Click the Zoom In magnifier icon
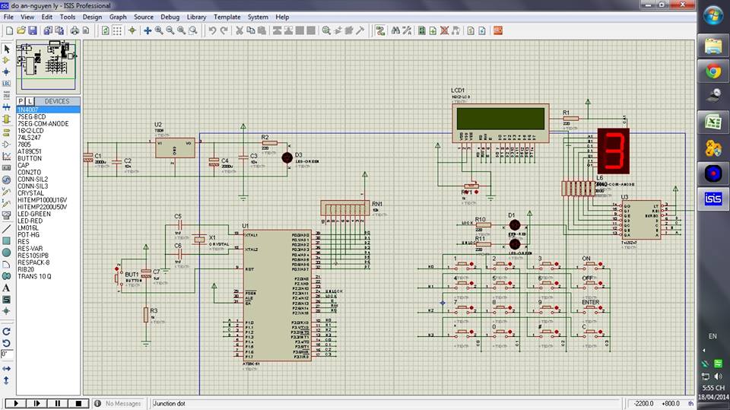730x410 pixels. coord(159,30)
